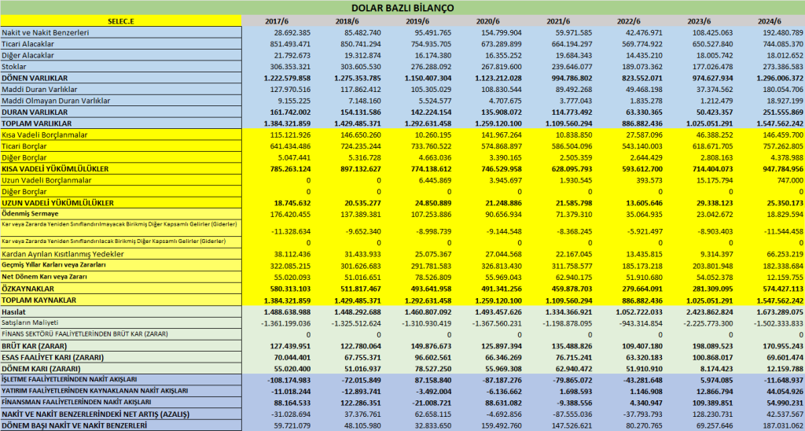Select cost of sales value -1.502.333.833
The width and height of the screenshot is (805, 431).
(x=778, y=322)
